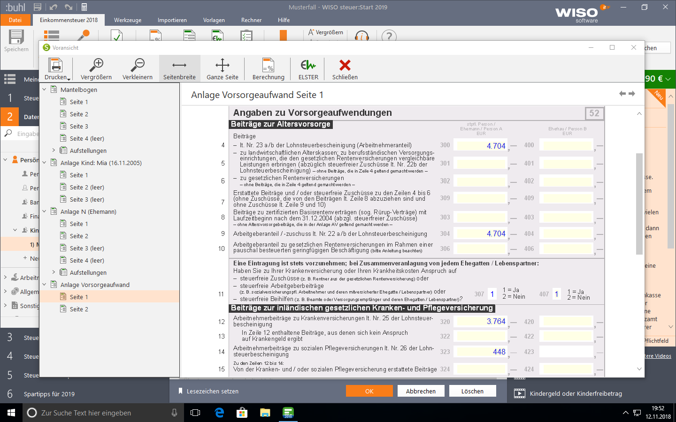Expand the Arbeitnehmer sidebar section
676x422 pixels.
[x=5, y=277]
